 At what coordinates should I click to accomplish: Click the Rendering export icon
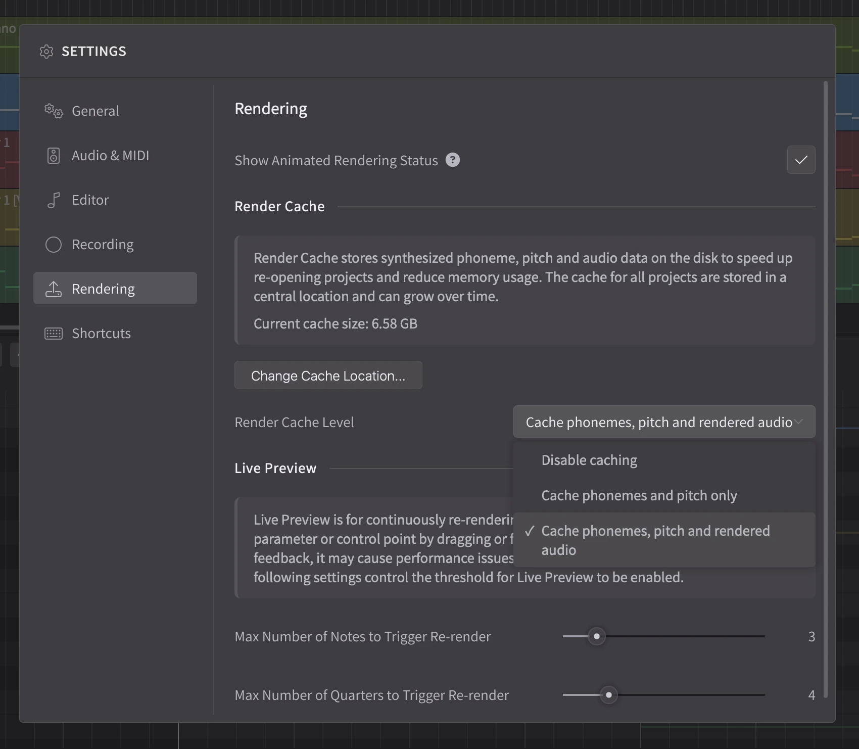coord(54,289)
